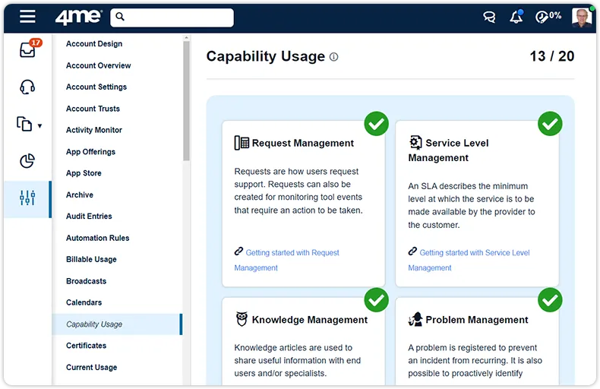The width and height of the screenshot is (600, 389).
Task: Open the user profile avatar
Action: [582, 17]
